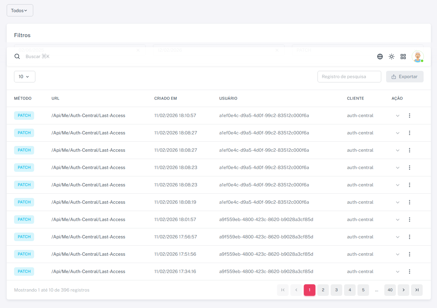The height and width of the screenshot is (308, 437).
Task: Sort by MÉTODO column header
Action: tap(23, 99)
